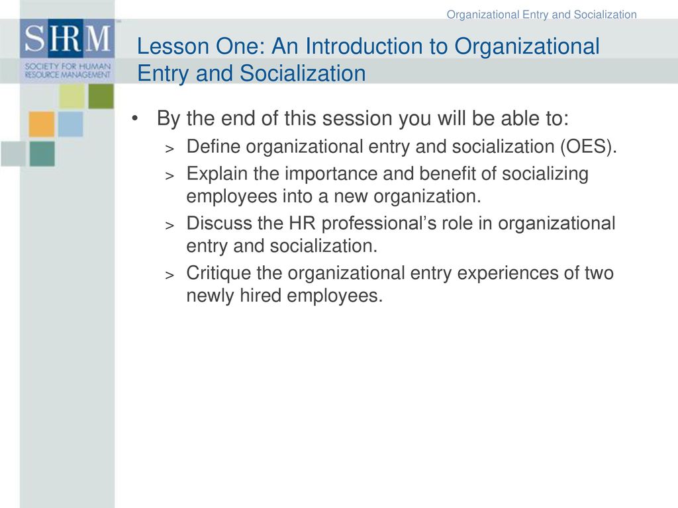Click the 'Explain the importance and benefit' objective
This screenshot has width=678, height=508.
387,185
